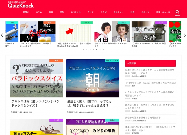Select the fifth active carousel dot

point(97,49)
